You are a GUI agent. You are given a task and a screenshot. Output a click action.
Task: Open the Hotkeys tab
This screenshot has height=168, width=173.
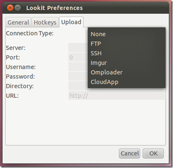click(x=45, y=22)
